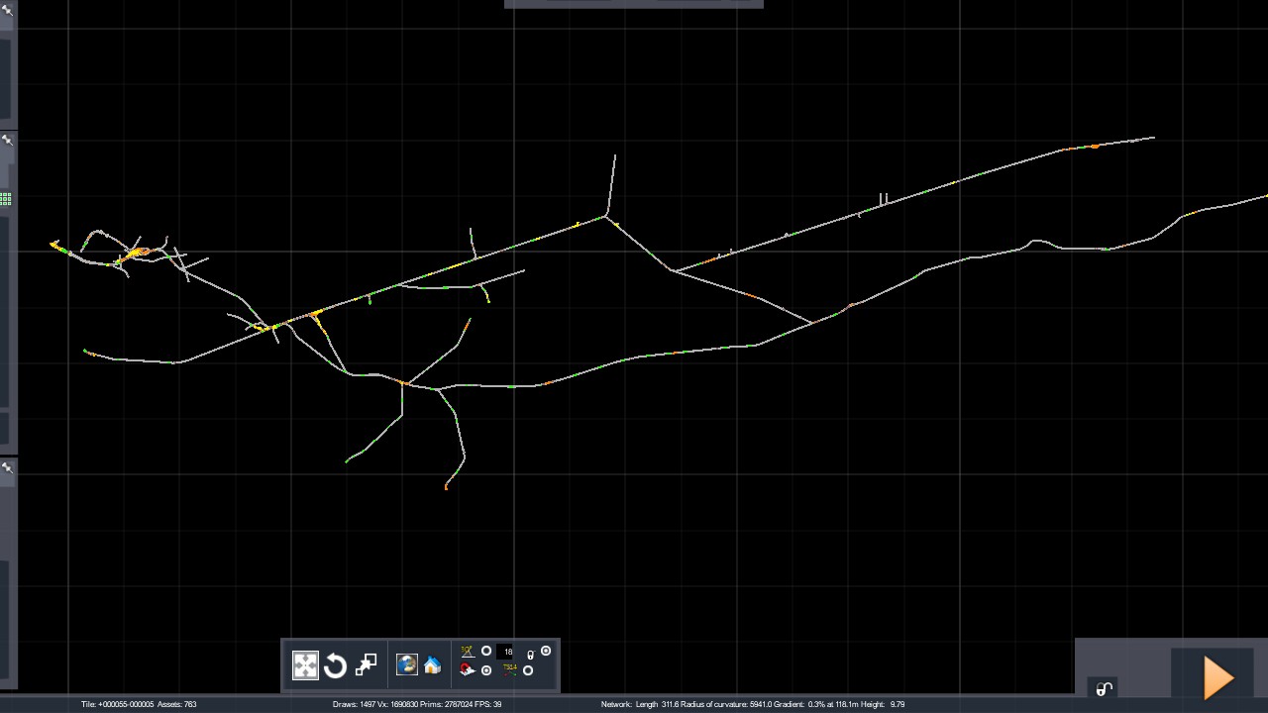Click the small mouse lock icon in toolbar
1268x713 pixels.
530,655
